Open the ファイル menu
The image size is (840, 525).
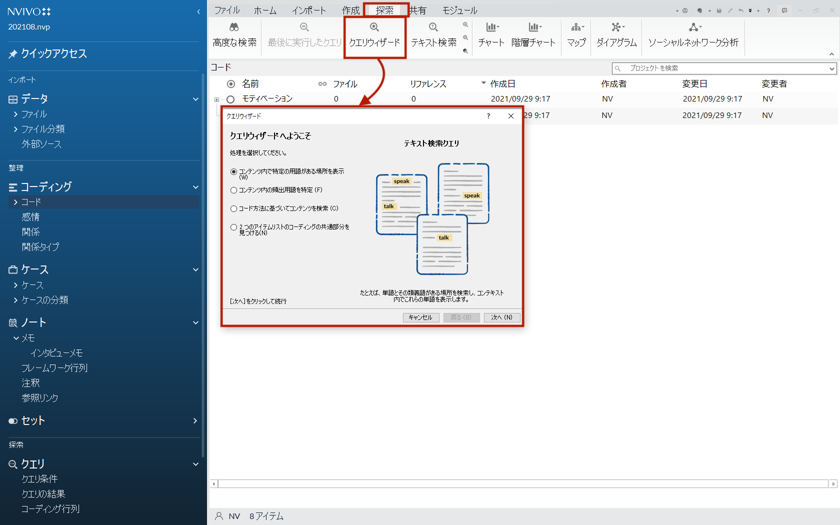(x=227, y=10)
